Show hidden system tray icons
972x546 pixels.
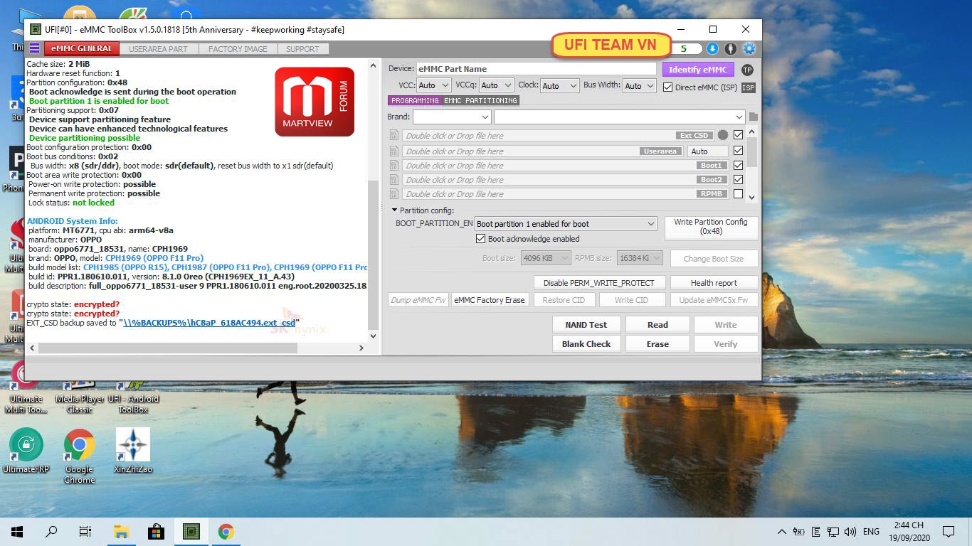click(781, 532)
